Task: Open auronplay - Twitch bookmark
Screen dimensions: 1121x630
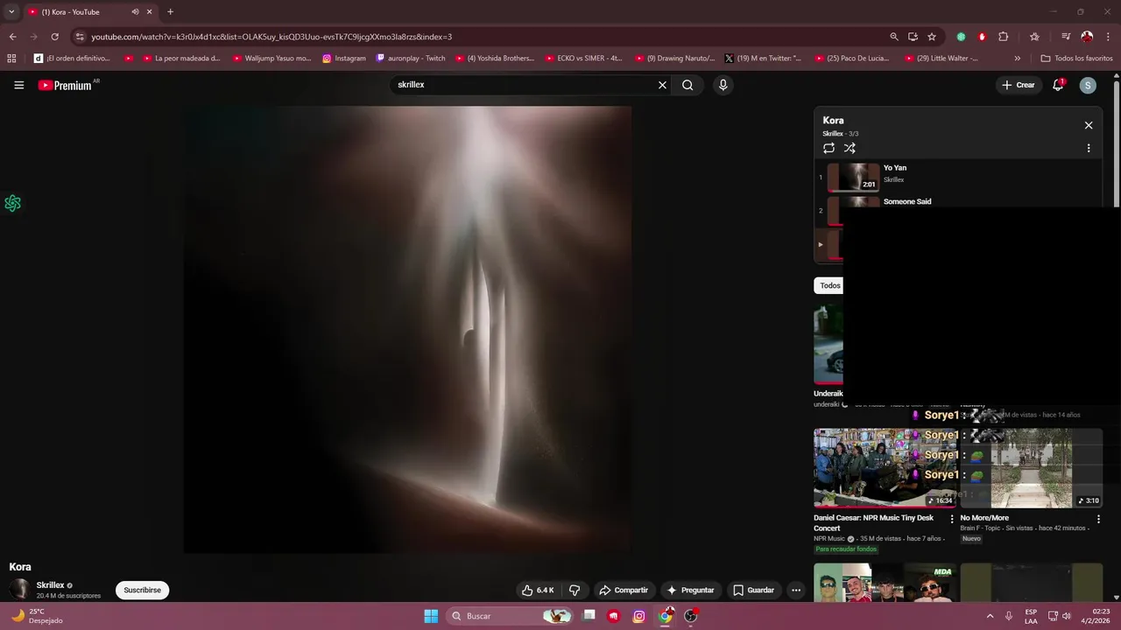Action: click(x=411, y=59)
